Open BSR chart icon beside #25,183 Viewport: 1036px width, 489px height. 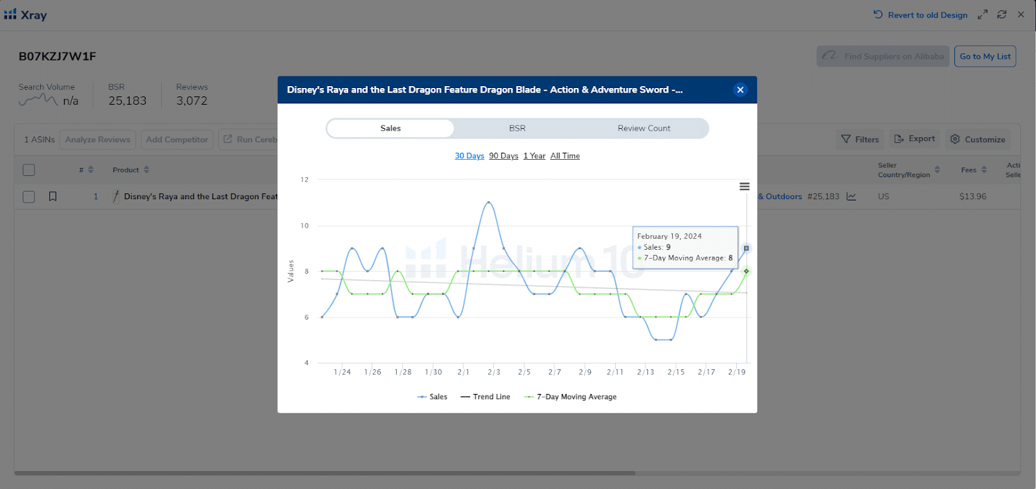click(x=851, y=197)
